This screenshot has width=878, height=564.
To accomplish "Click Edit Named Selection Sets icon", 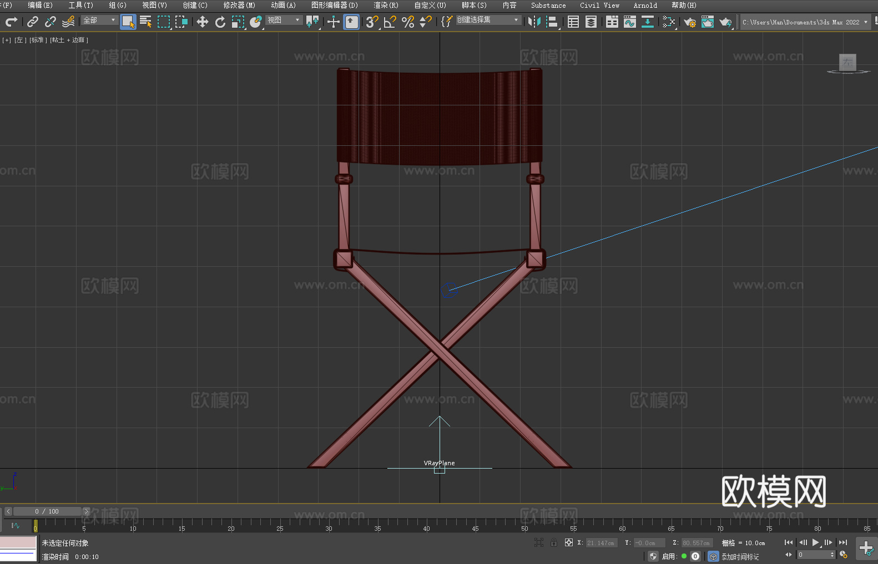I will 447,22.
